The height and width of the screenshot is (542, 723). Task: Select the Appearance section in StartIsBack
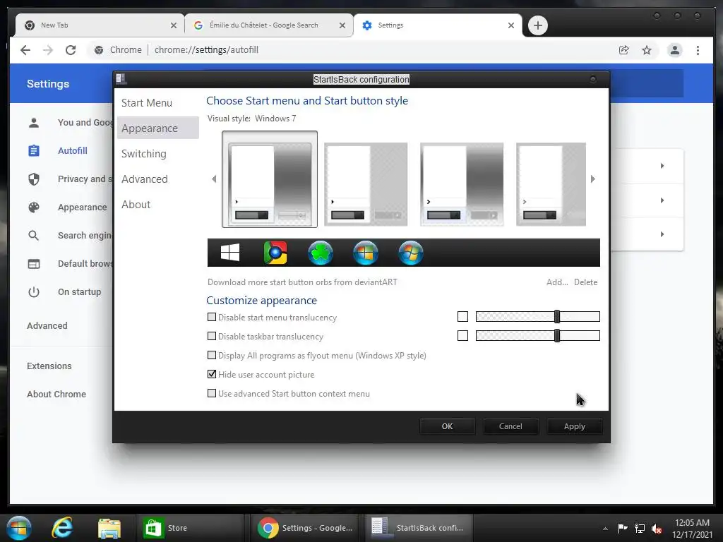tap(157, 128)
